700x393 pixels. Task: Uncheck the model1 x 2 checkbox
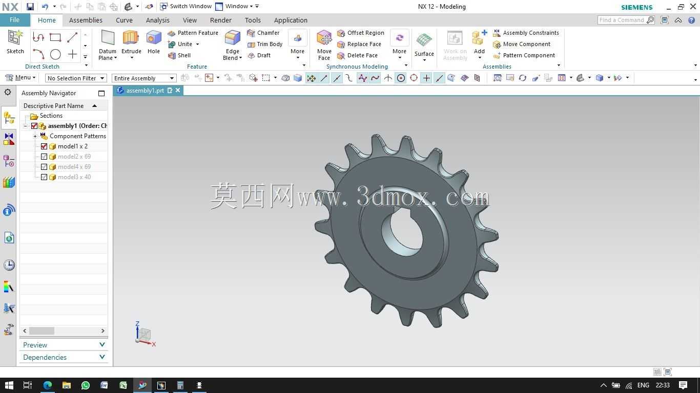click(44, 146)
